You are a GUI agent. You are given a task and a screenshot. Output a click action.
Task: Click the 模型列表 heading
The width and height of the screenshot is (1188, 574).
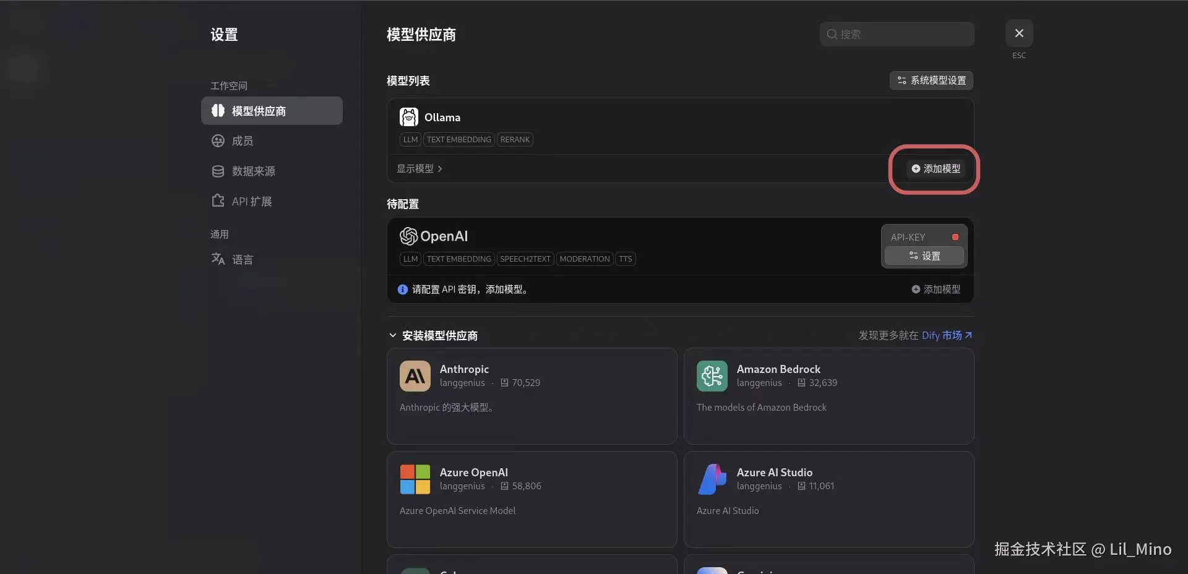[408, 81]
